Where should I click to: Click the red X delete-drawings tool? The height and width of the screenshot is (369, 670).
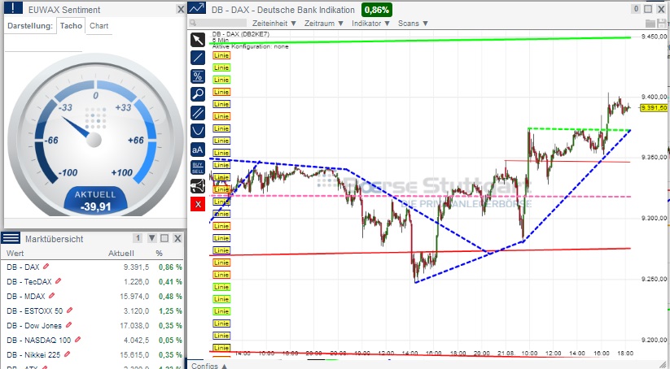[x=198, y=204]
